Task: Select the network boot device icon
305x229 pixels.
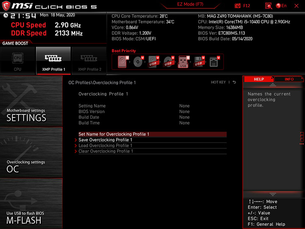Action: point(214,62)
